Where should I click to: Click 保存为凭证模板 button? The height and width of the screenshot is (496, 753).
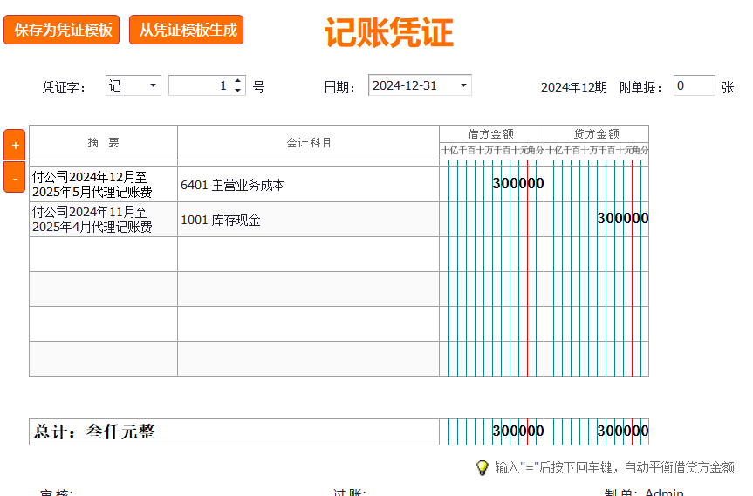[63, 30]
